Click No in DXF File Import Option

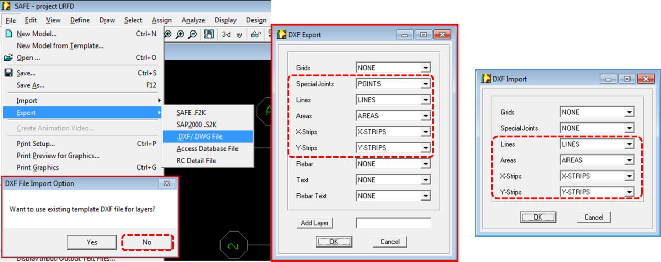147,242
